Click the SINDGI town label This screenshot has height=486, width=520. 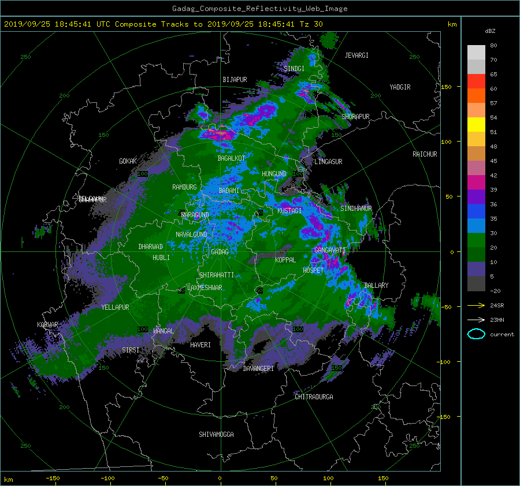click(x=294, y=69)
